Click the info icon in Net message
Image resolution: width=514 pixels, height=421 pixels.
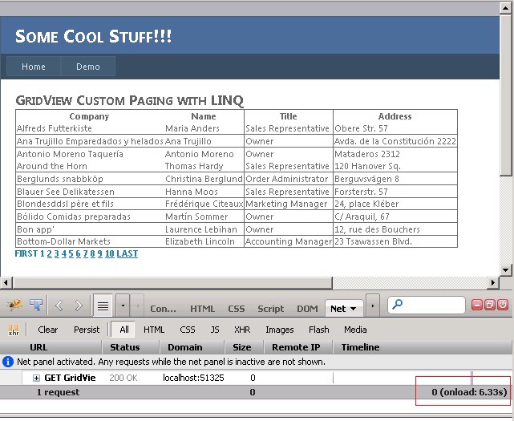8,362
